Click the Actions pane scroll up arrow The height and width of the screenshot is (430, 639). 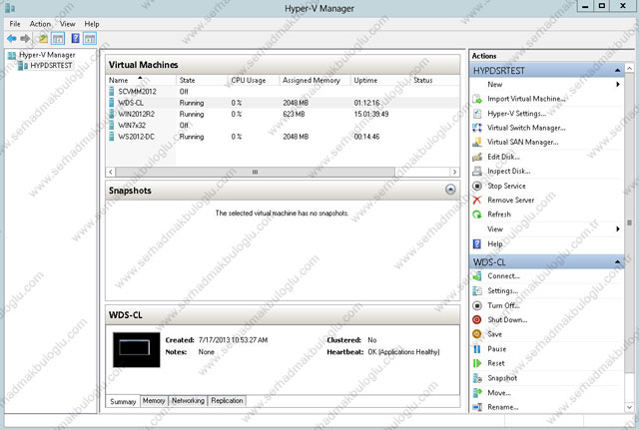(x=629, y=68)
